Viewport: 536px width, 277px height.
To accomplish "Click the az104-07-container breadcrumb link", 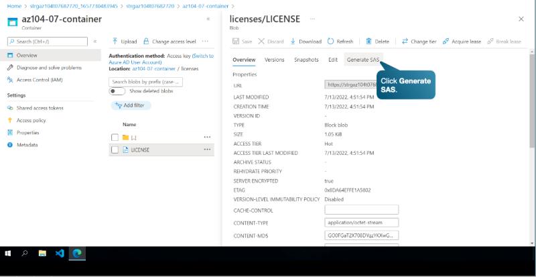I will tap(206, 6).
